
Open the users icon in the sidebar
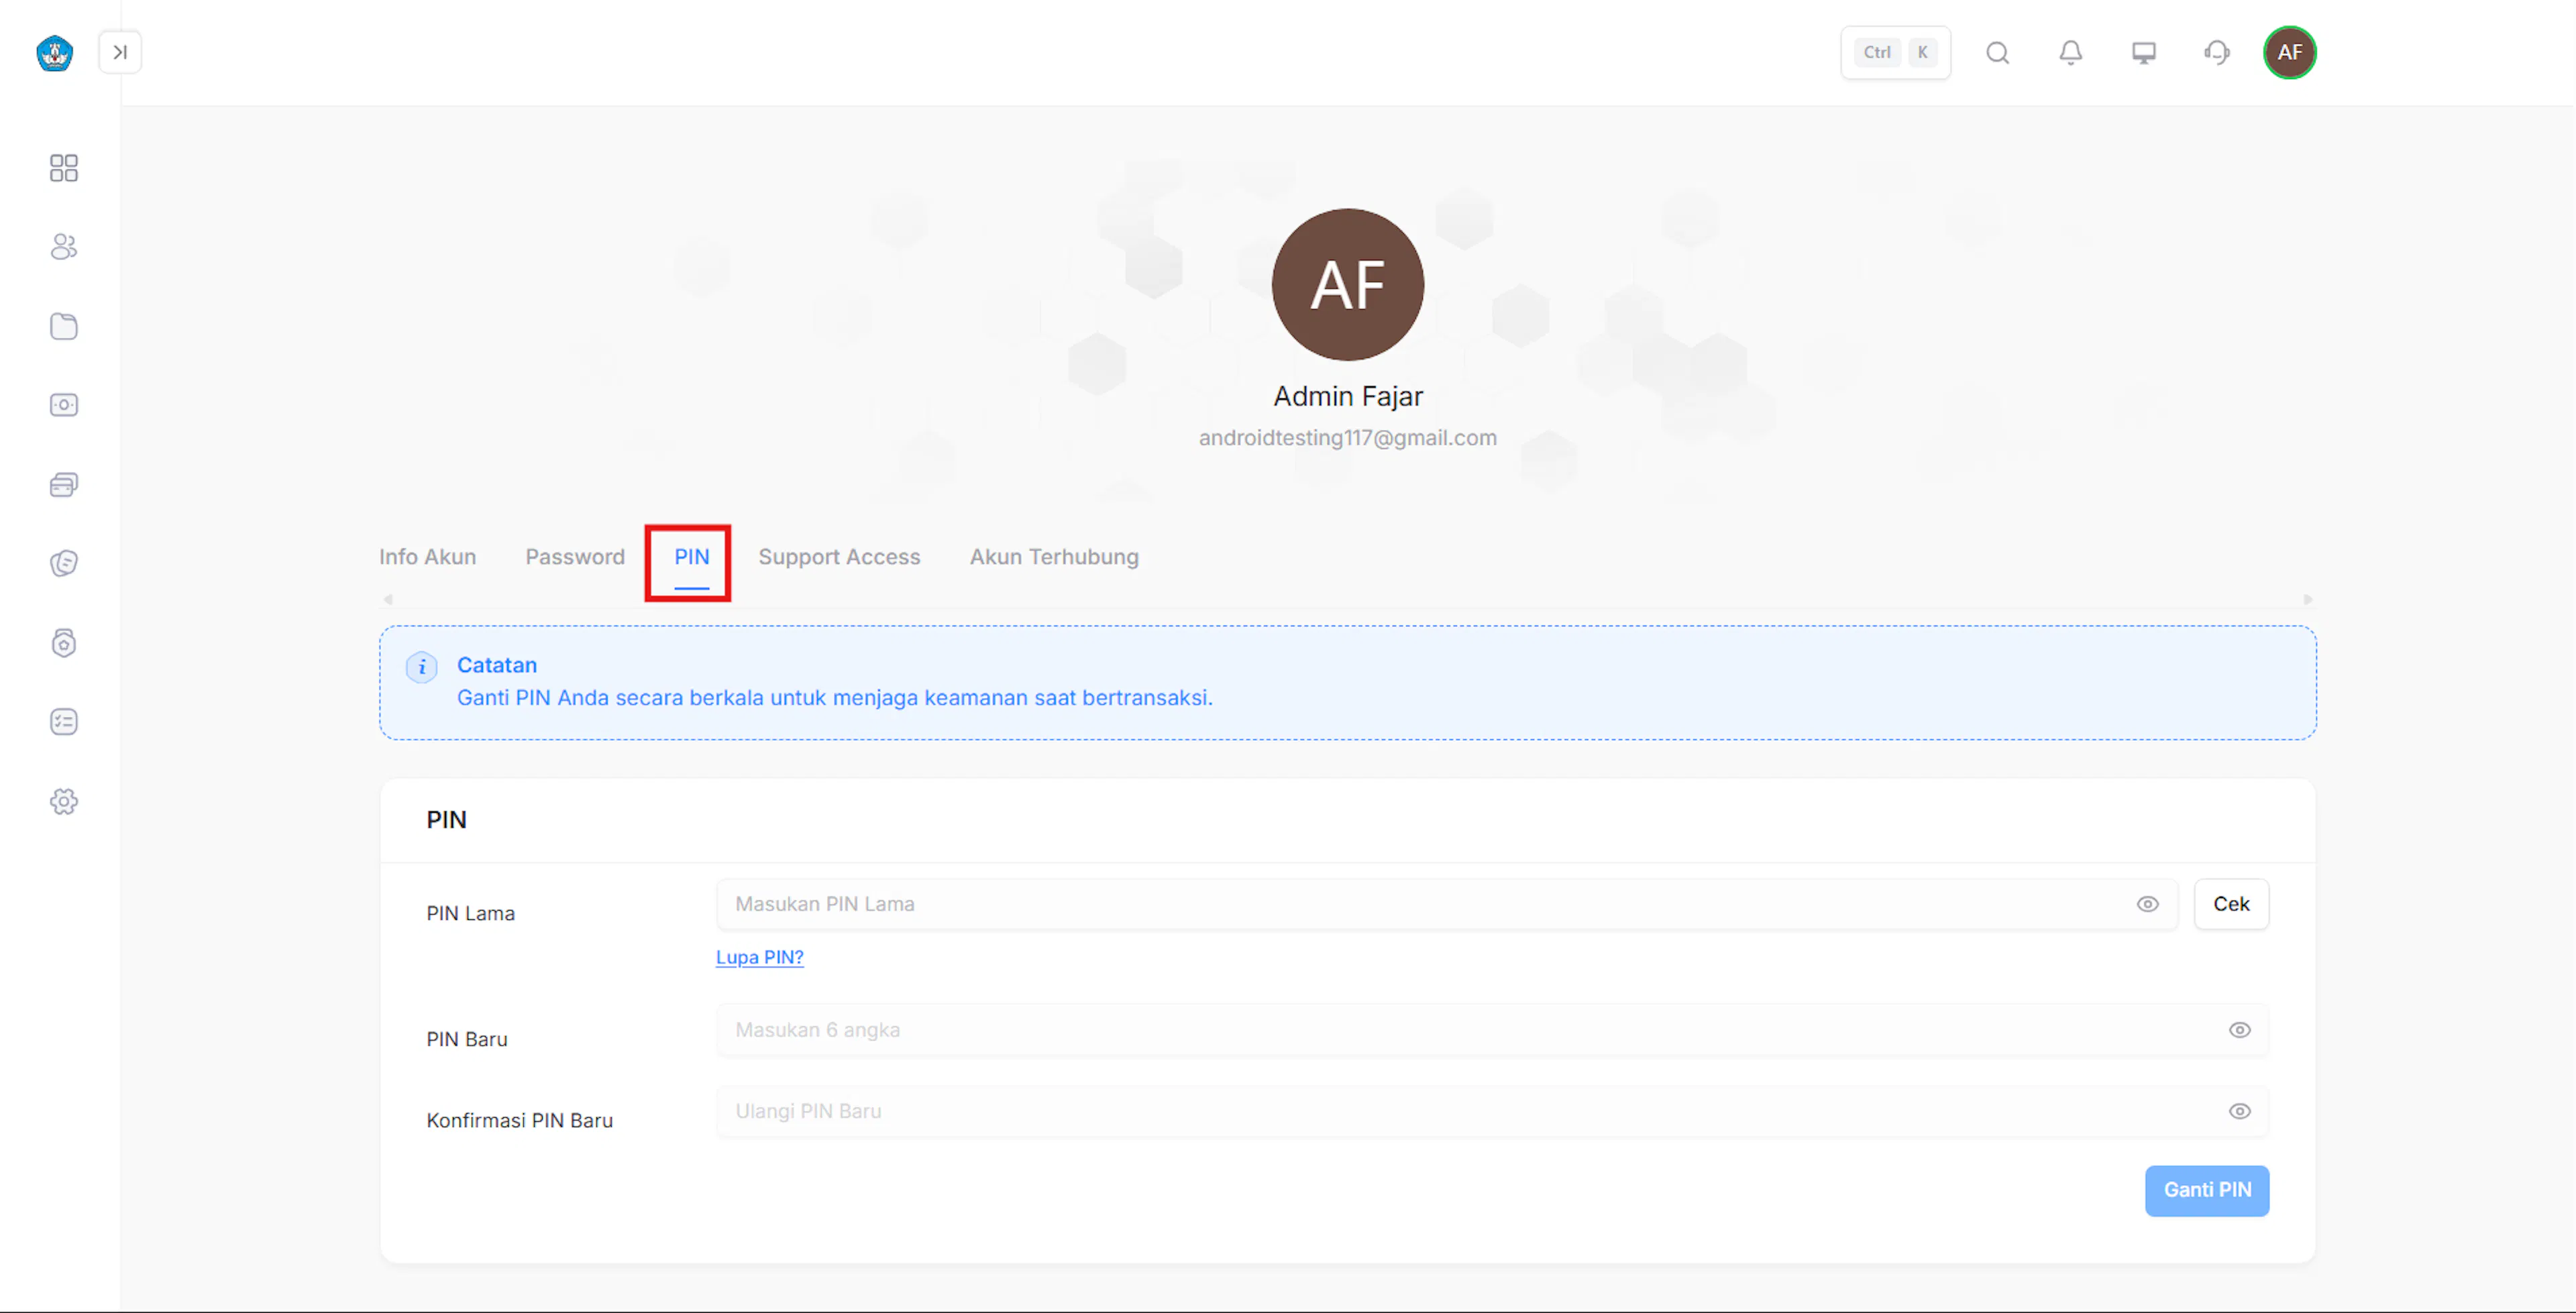click(64, 247)
